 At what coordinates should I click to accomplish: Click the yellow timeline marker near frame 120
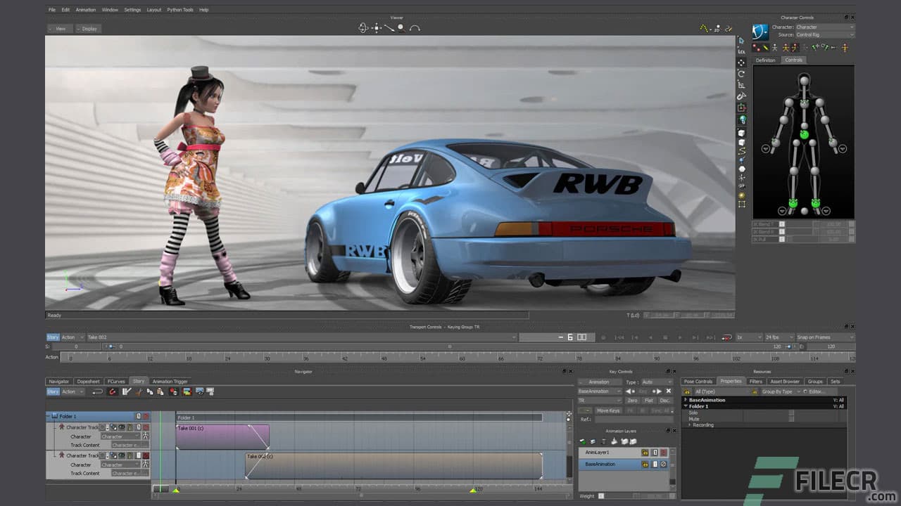[473, 490]
